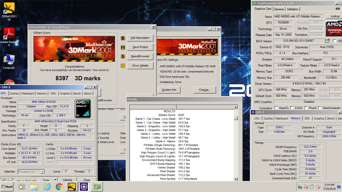Switch to the Sensors tab in GPU-Z

(x=279, y=9)
